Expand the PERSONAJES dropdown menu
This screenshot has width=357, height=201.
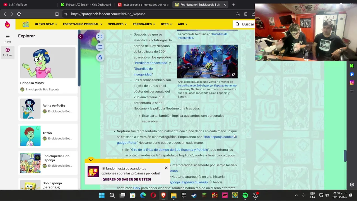point(144,24)
